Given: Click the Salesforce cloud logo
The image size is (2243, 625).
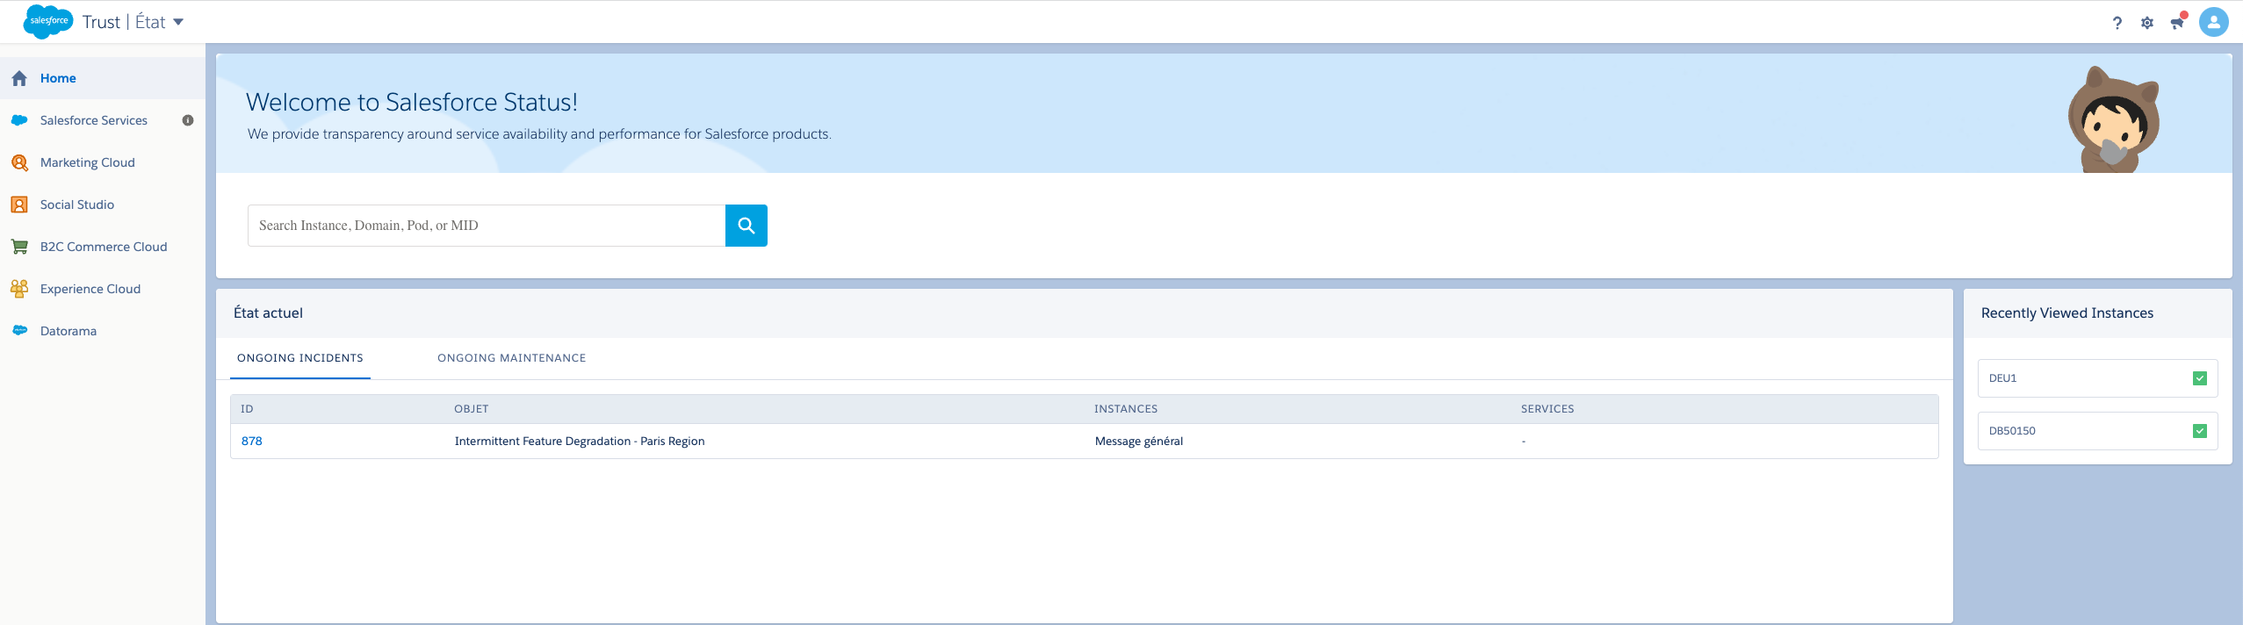Looking at the screenshot, I should [48, 21].
